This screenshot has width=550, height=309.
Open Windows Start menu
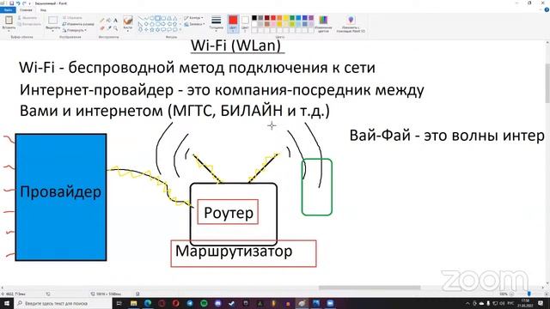pos(7,303)
